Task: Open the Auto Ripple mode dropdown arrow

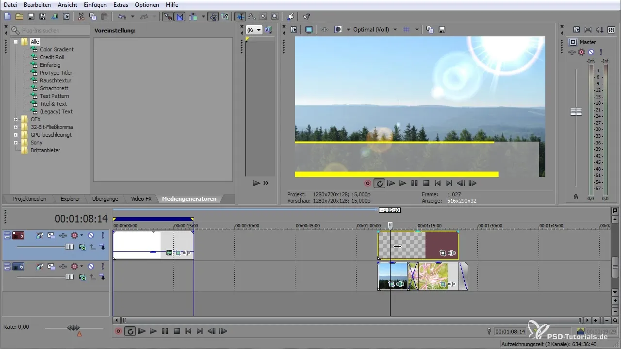Action: (203, 16)
